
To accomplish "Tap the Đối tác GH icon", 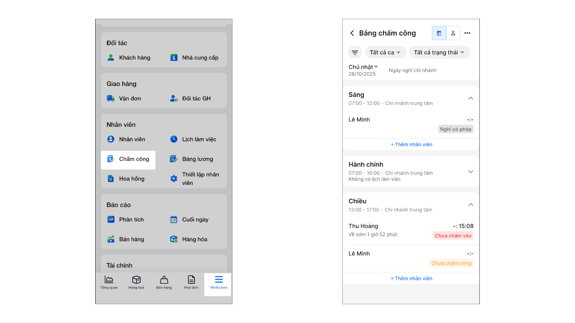I will pyautogui.click(x=174, y=98).
